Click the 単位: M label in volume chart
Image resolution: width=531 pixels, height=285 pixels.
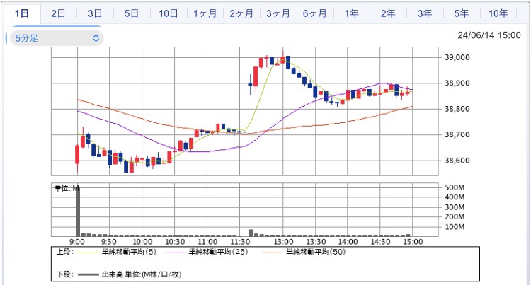(67, 188)
